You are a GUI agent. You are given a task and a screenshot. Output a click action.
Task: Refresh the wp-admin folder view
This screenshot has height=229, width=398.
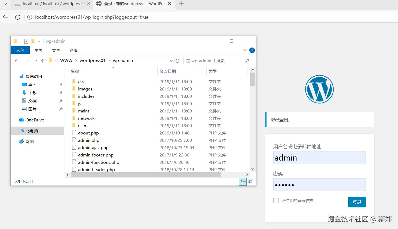pyautogui.click(x=177, y=61)
